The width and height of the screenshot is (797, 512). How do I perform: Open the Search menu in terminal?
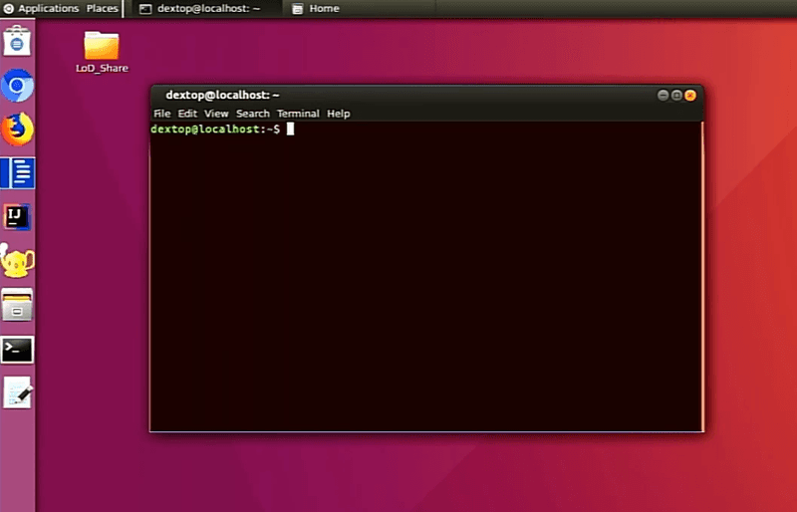(x=253, y=114)
